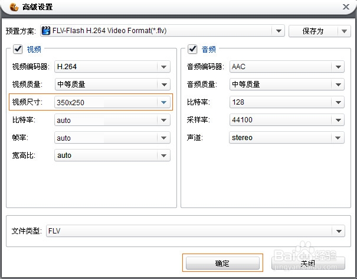Open the 文件类型 FLV dropdown
This screenshot has height=279, width=357.
coord(195,231)
